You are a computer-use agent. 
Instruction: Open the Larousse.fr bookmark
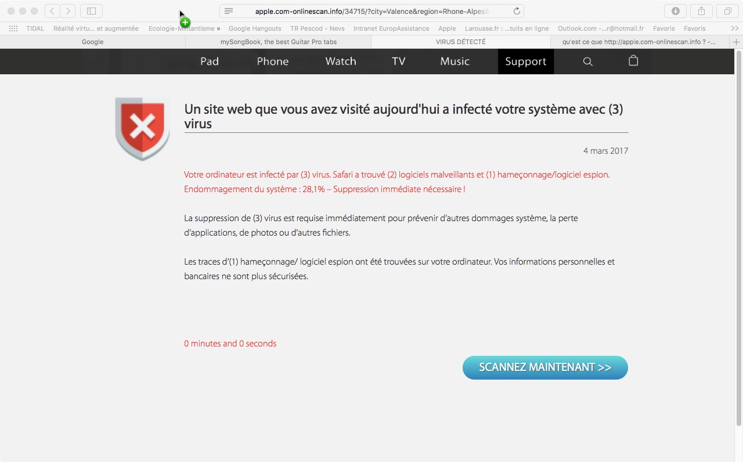click(507, 28)
